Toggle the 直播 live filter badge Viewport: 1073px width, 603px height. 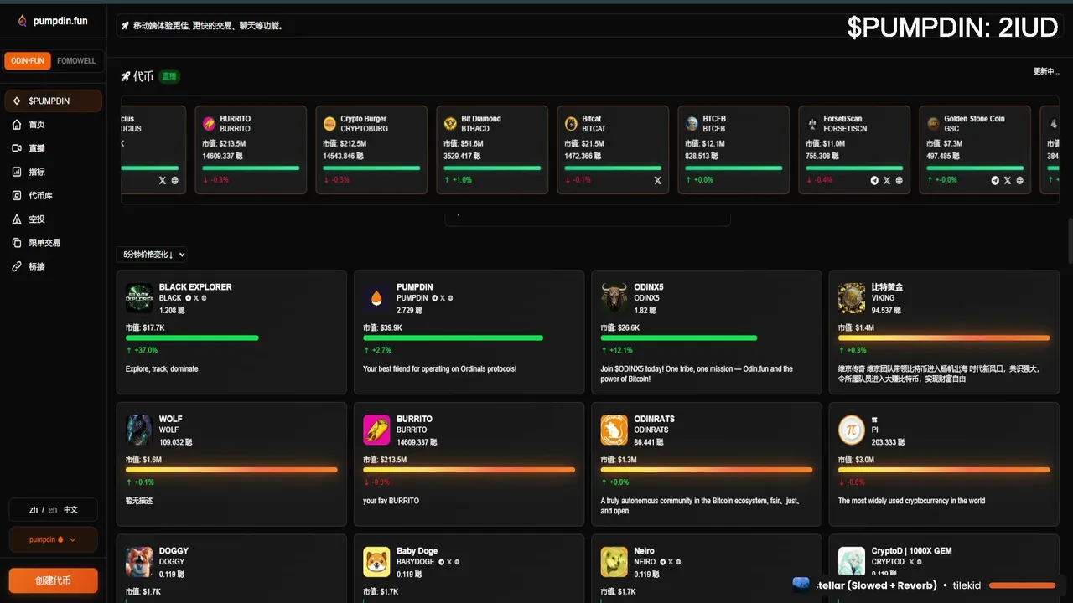(x=169, y=76)
